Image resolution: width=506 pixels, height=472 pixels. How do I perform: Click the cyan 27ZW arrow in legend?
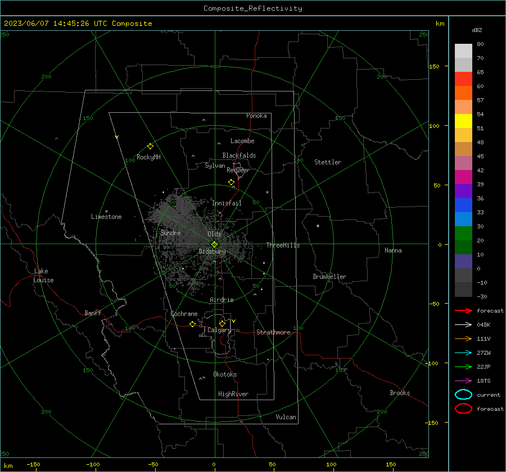coord(463,353)
